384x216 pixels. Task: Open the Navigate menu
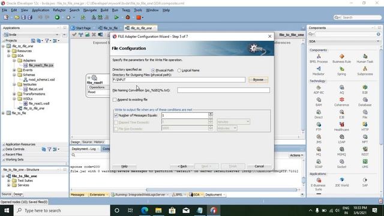tap(90, 10)
